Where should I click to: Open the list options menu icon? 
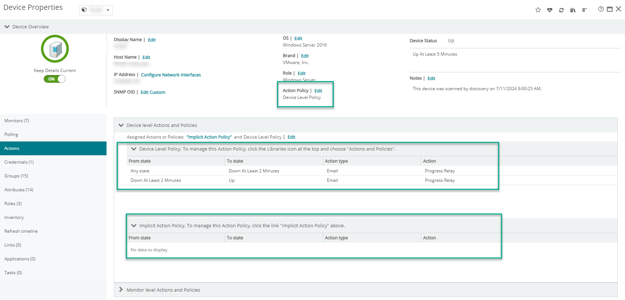[x=585, y=10]
